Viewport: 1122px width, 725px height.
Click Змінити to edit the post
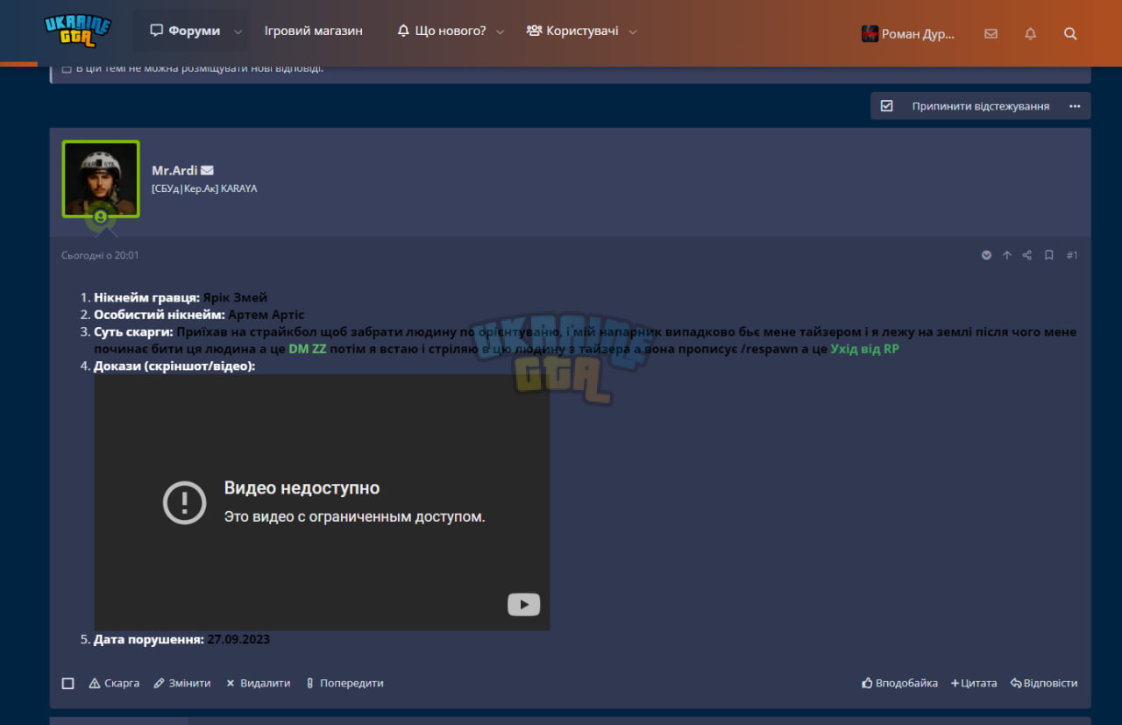(182, 683)
